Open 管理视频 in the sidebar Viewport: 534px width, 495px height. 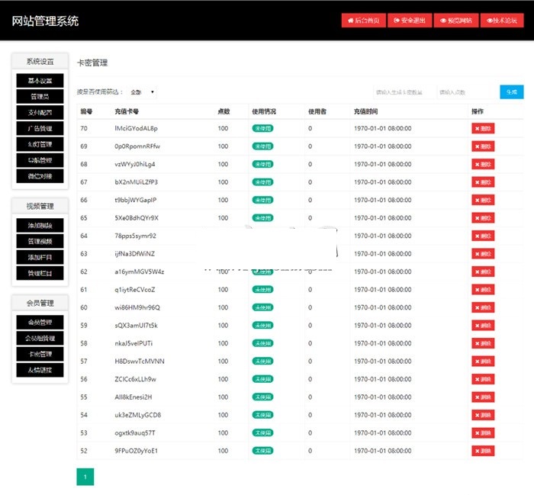[40, 241]
